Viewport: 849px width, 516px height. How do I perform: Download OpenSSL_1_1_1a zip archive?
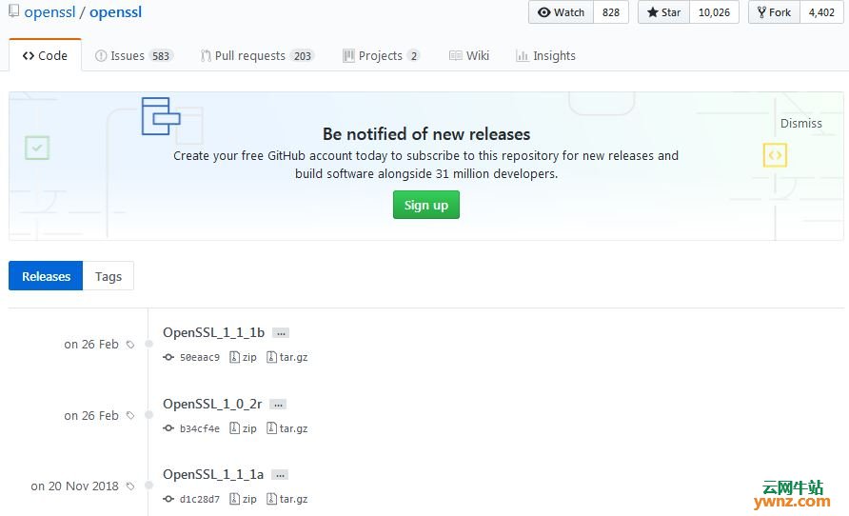coord(243,499)
